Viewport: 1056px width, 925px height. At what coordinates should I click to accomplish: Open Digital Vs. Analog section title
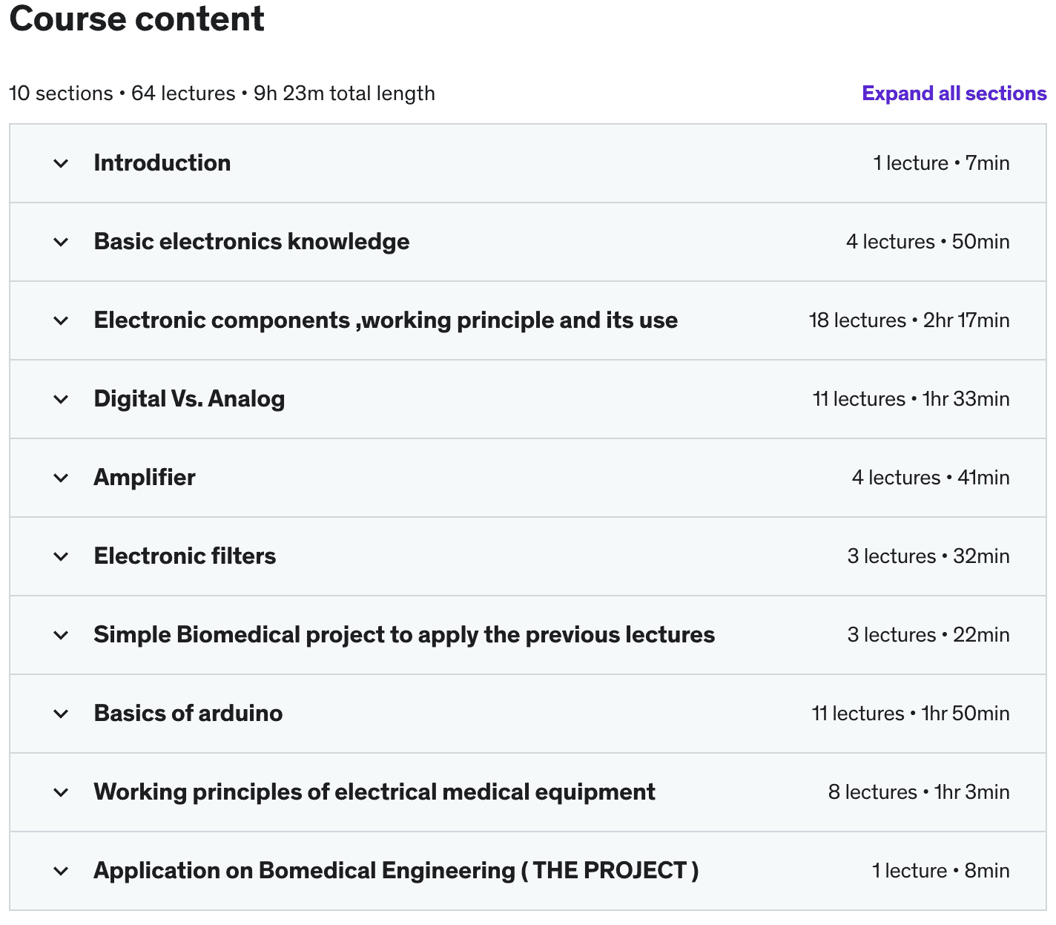click(x=189, y=399)
